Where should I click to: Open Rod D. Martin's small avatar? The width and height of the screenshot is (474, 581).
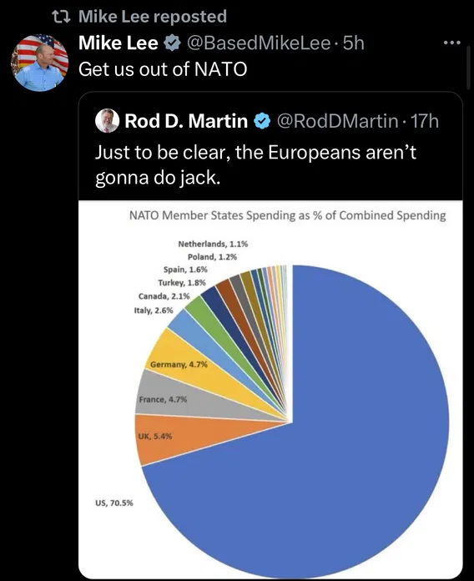tap(108, 121)
